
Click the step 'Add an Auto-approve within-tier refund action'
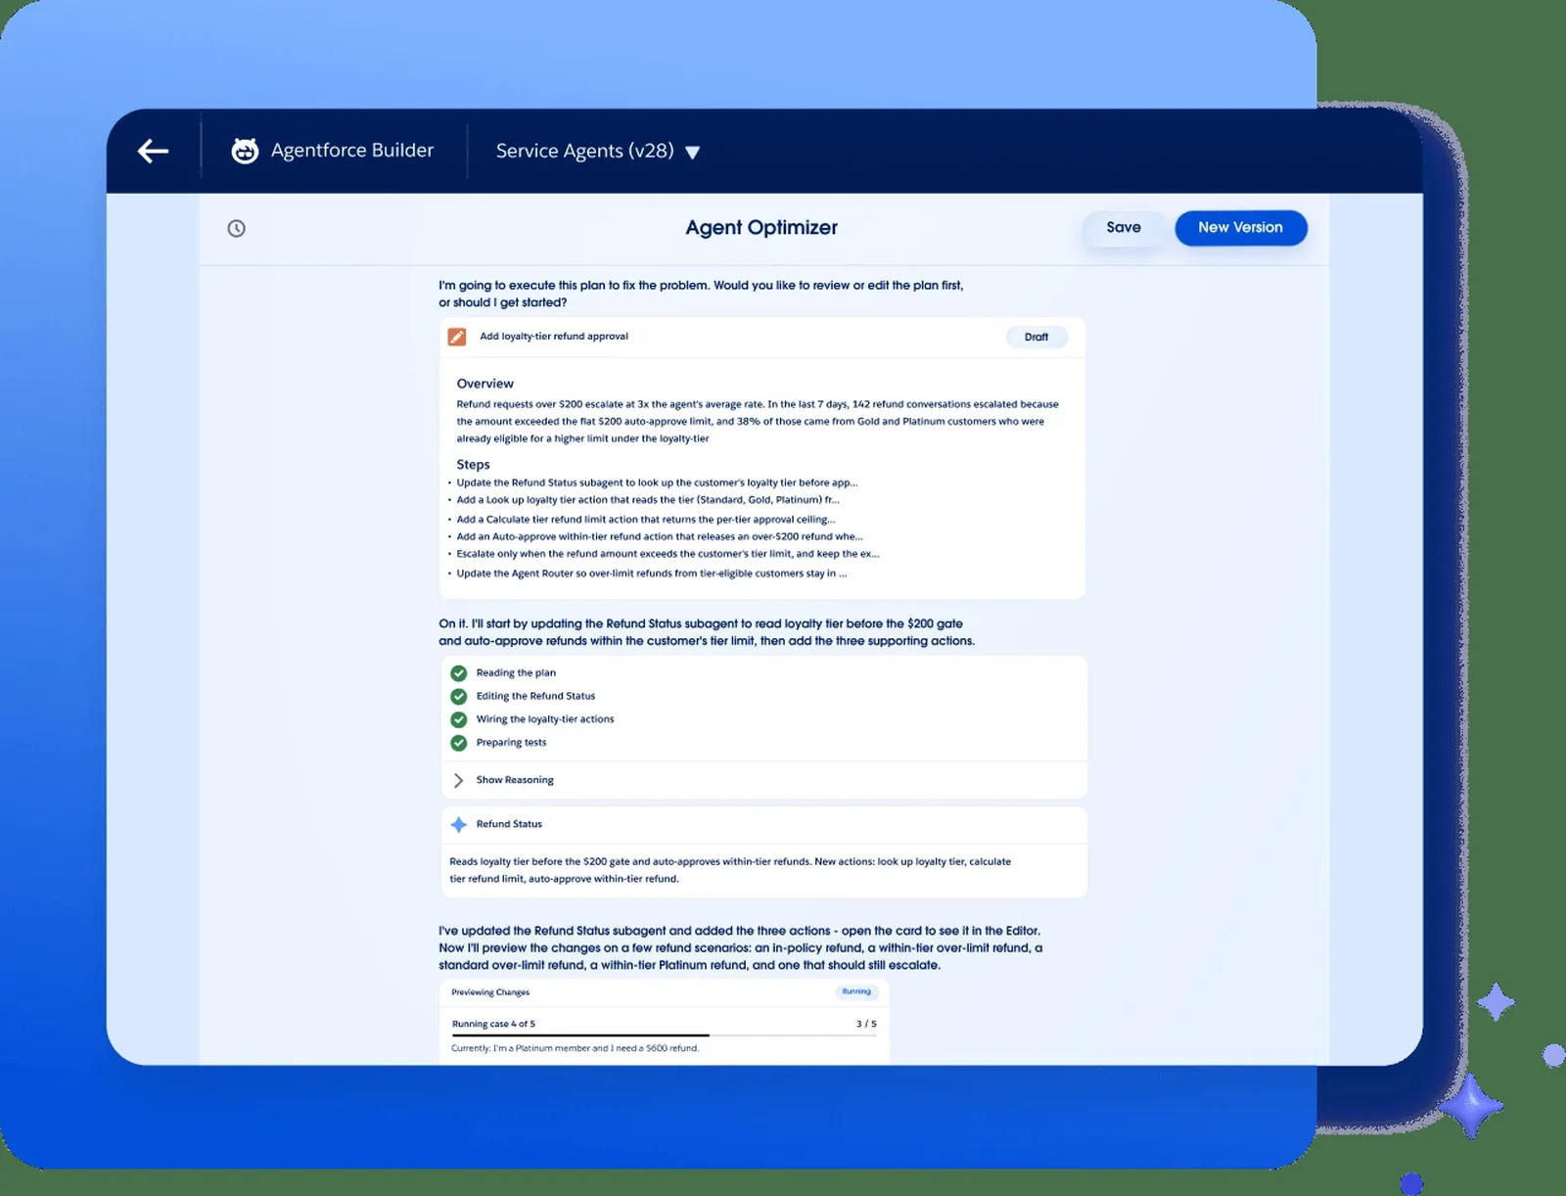(660, 536)
